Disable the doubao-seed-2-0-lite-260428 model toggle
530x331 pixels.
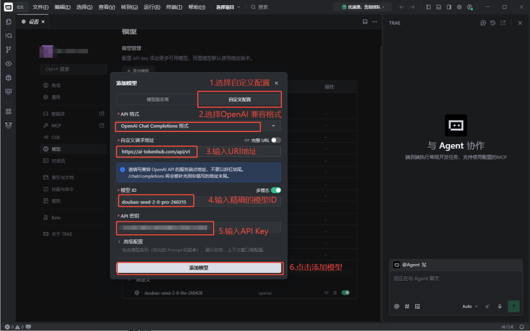click(346, 293)
